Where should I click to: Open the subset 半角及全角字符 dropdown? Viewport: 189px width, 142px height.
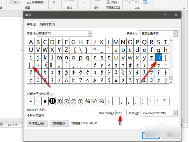point(175,34)
